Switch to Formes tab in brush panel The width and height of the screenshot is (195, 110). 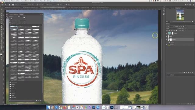21,14
